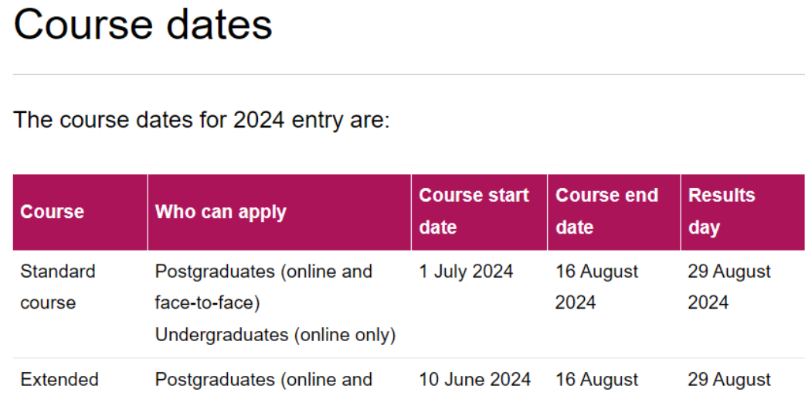This screenshot has height=396, width=805.
Task: Click the "Undergraduates (online only)" text
Action: click(x=275, y=335)
